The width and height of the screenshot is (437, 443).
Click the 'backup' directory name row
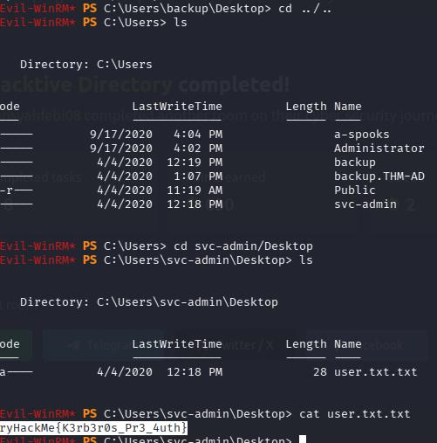(x=355, y=163)
